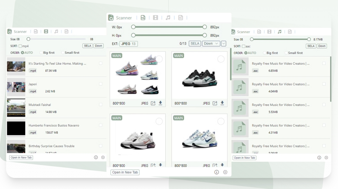
Task: Select the white and pink sneaker image circle
Action: click(159, 121)
